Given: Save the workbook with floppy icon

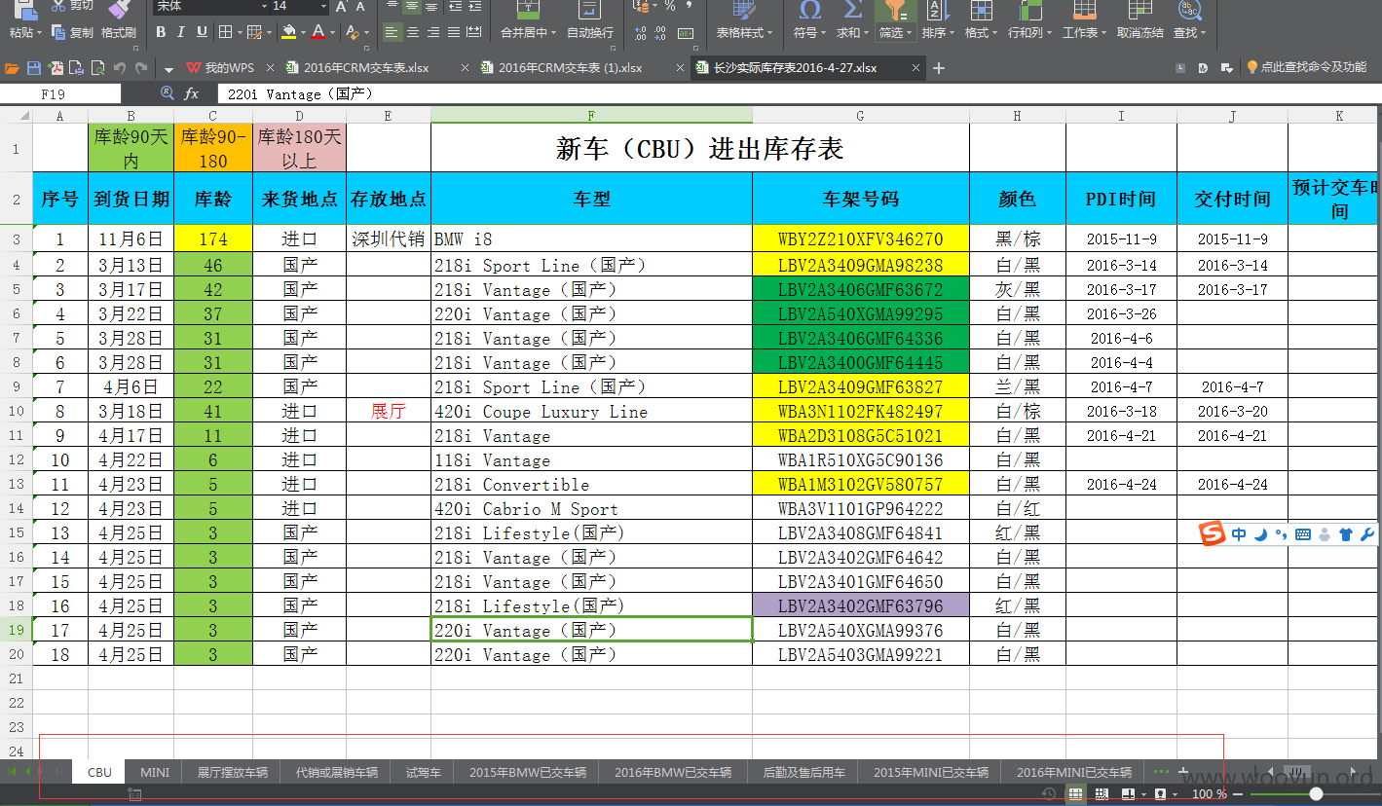Looking at the screenshot, I should pyautogui.click(x=34, y=68).
